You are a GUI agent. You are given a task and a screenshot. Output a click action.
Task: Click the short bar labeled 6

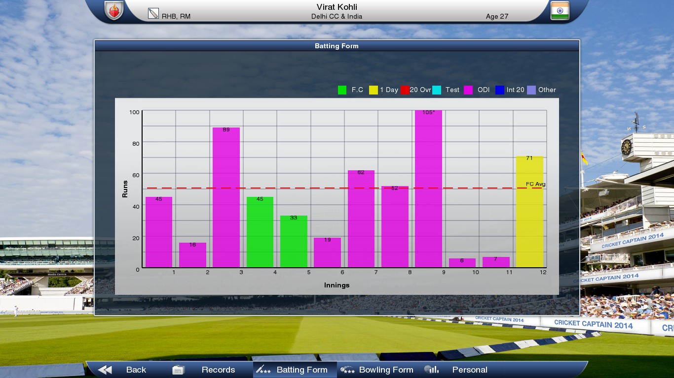coord(462,263)
